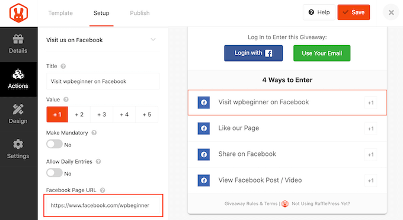Select the +1 entry value
Screen dimensions: 403x220
click(57, 114)
